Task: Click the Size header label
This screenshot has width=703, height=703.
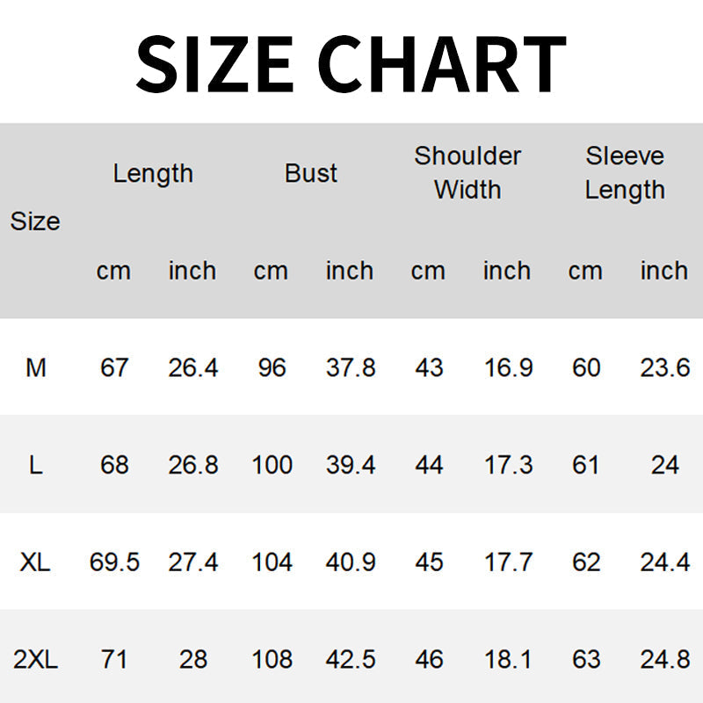Action: point(35,222)
